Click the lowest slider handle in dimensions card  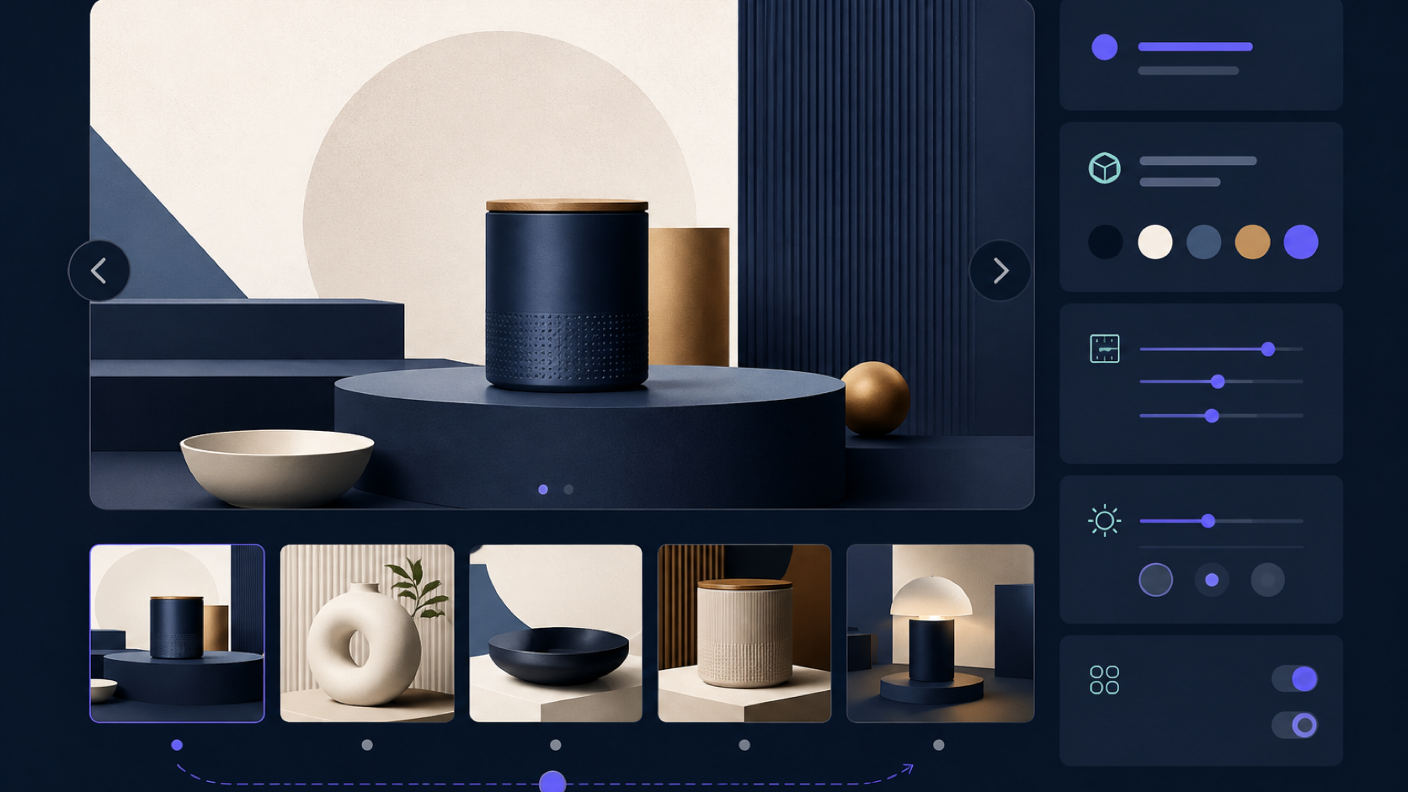(x=1212, y=416)
